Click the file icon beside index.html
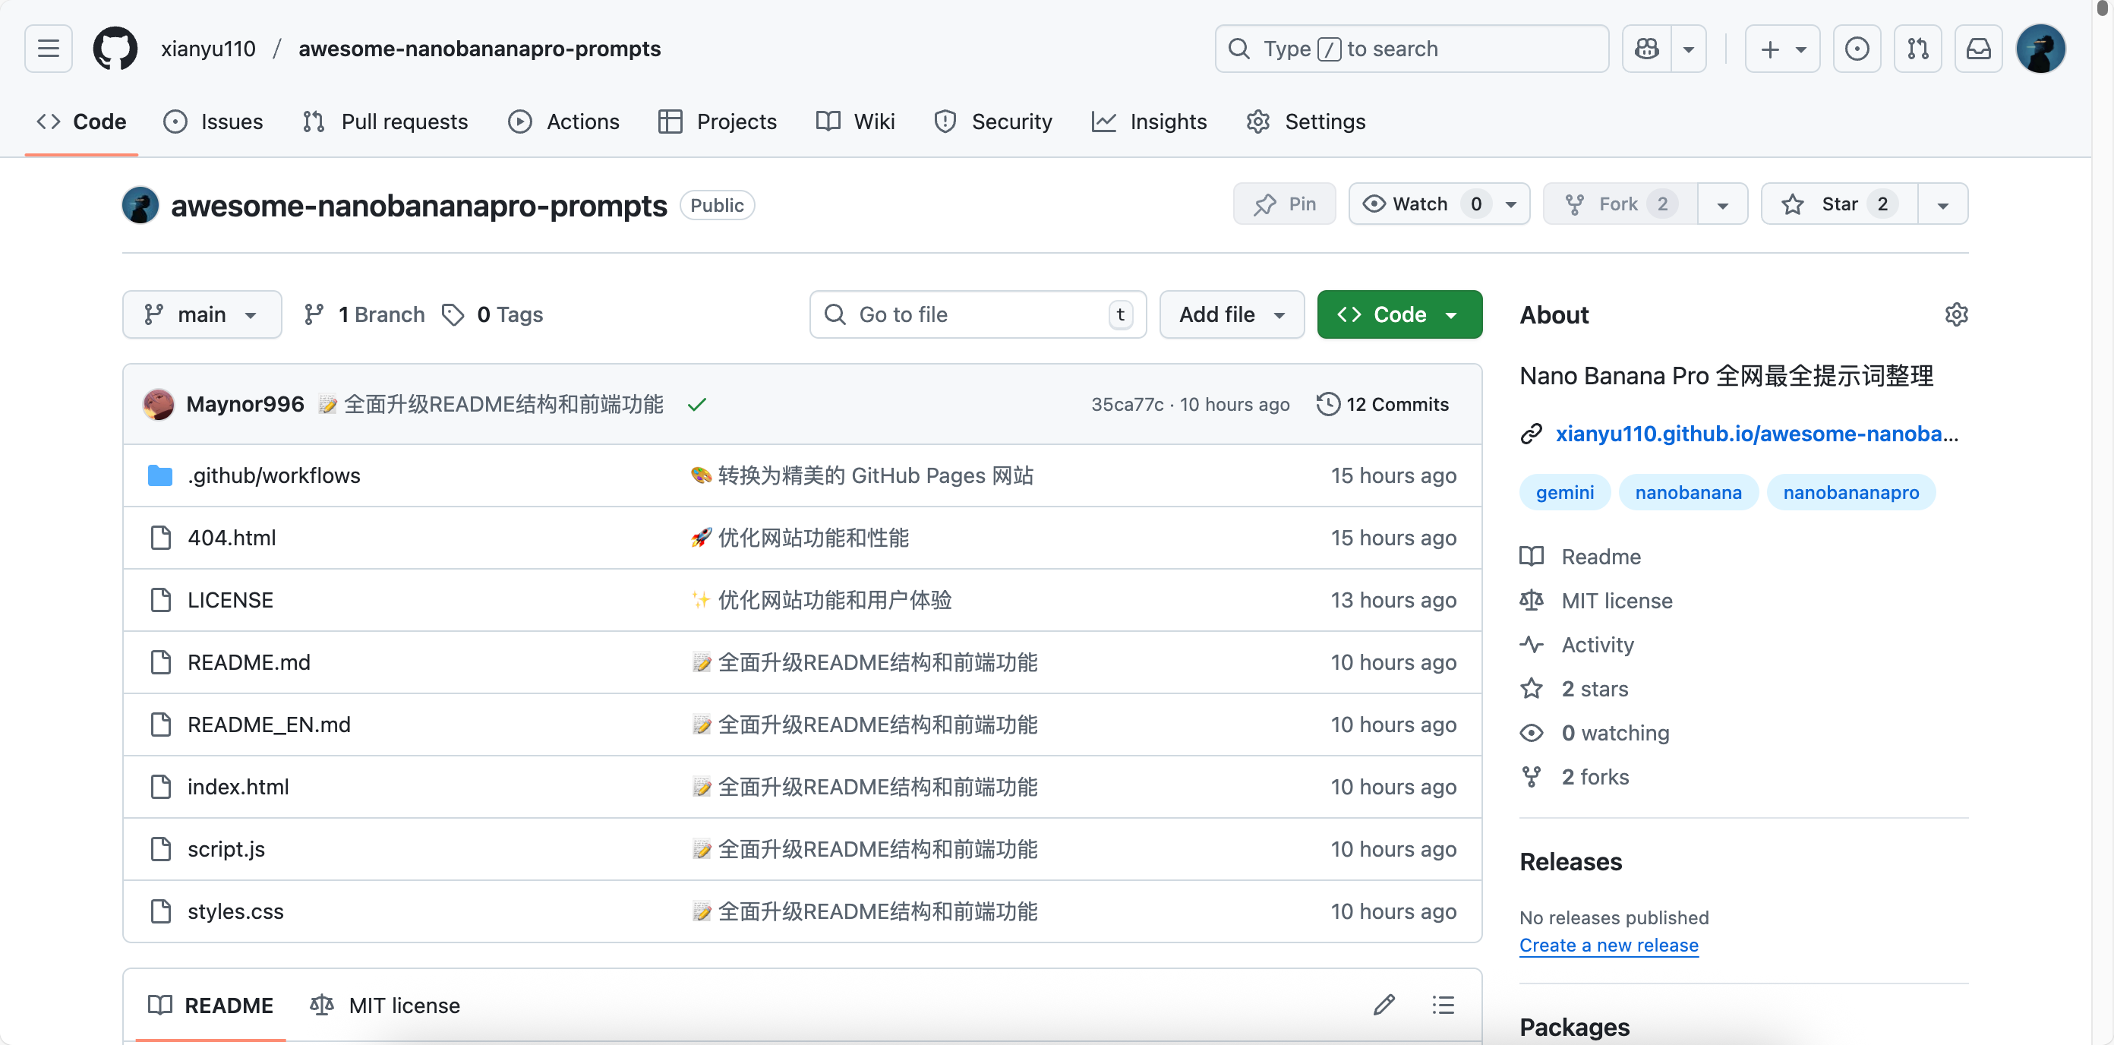 coord(161,787)
